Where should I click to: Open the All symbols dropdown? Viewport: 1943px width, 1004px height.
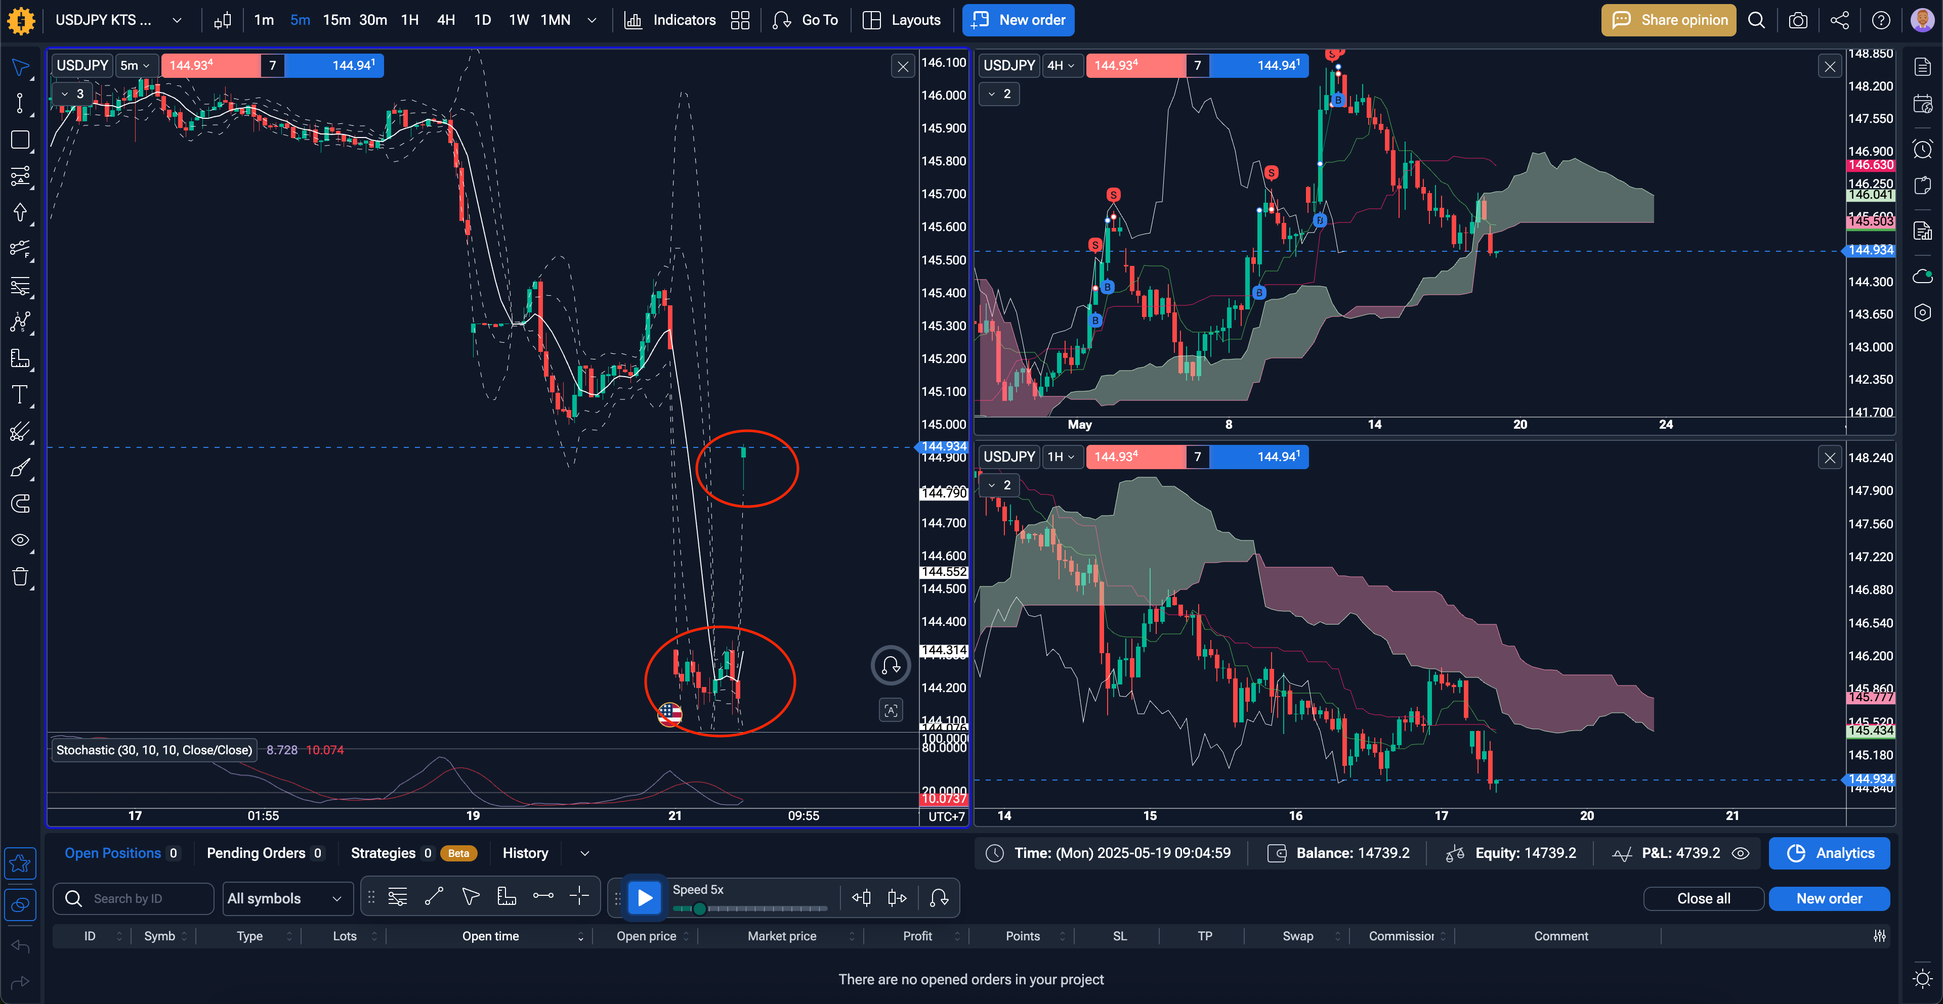(286, 898)
